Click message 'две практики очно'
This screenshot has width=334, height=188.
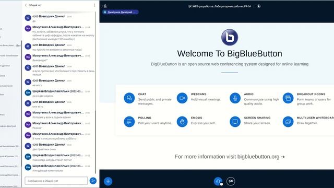pos(44,149)
